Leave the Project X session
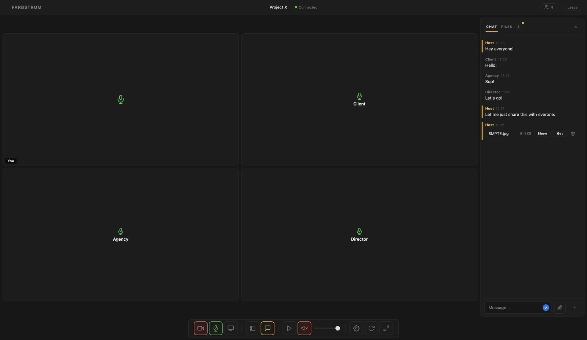This screenshot has height=340, width=587. tap(572, 7)
